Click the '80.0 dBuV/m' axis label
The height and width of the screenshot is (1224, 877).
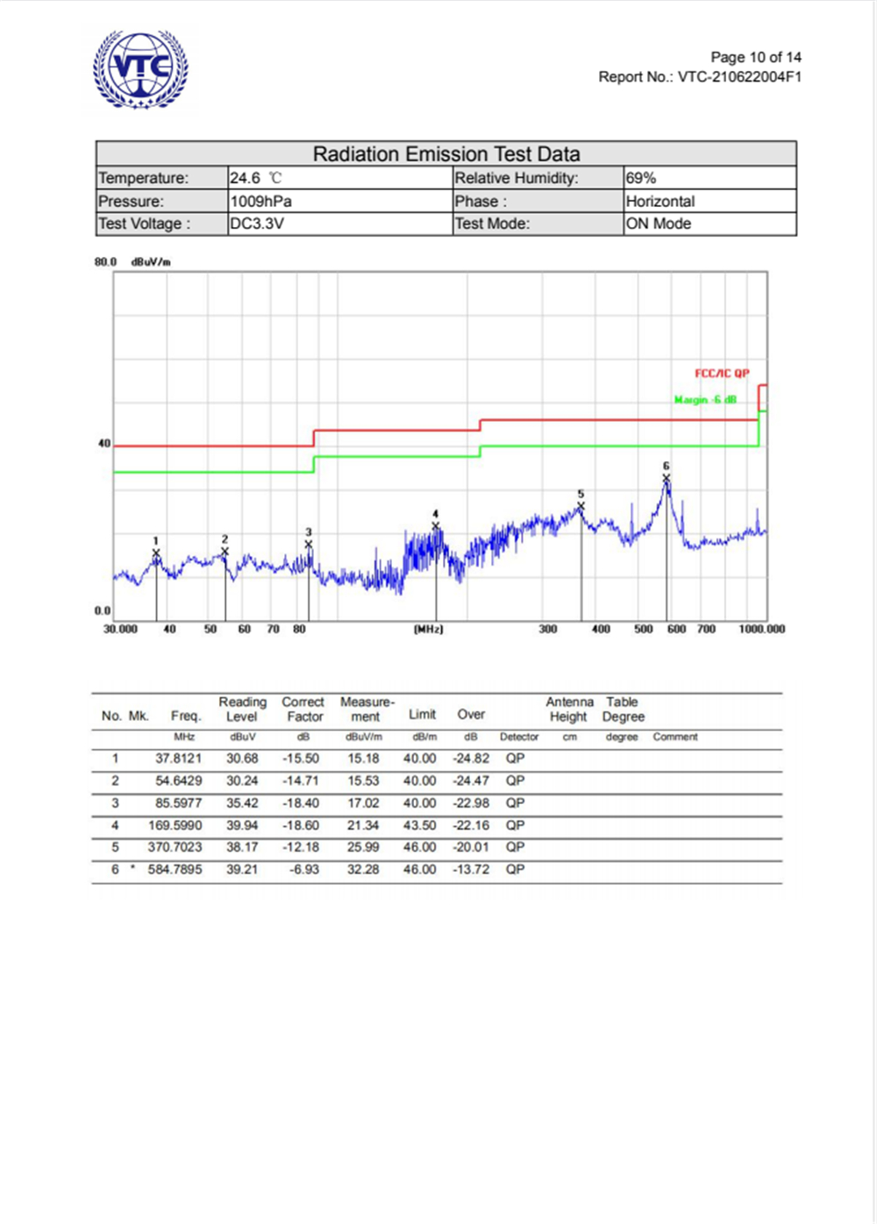coord(132,261)
